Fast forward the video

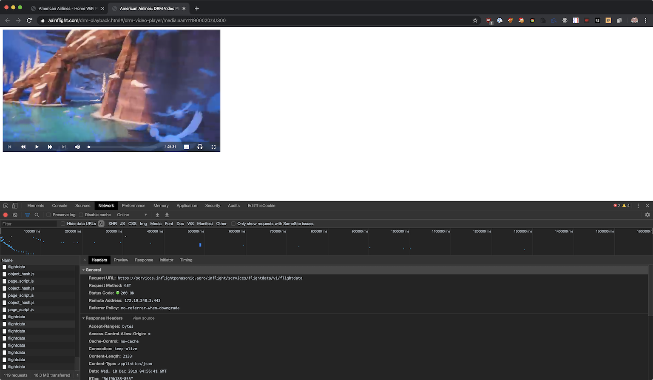coord(50,147)
